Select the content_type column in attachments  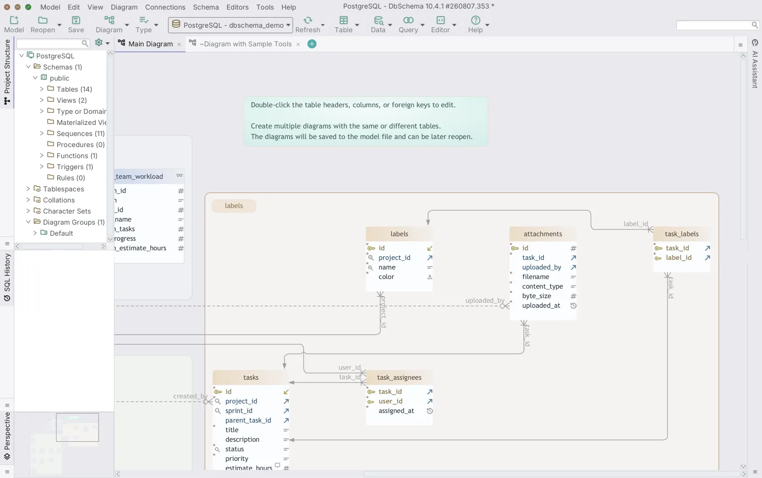tap(543, 287)
